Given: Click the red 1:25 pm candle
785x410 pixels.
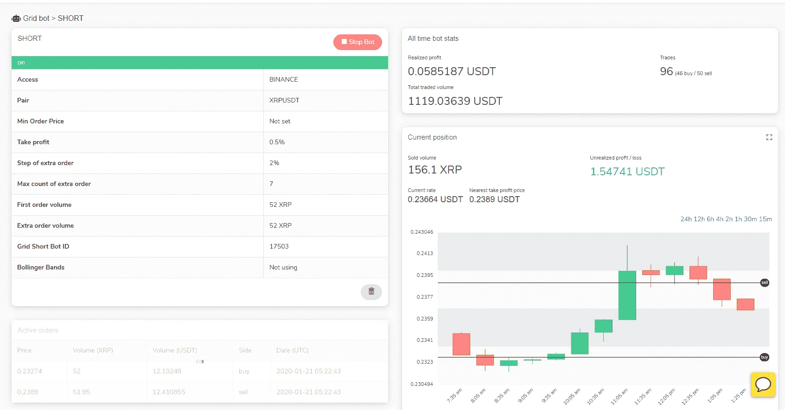Looking at the screenshot, I should [746, 304].
